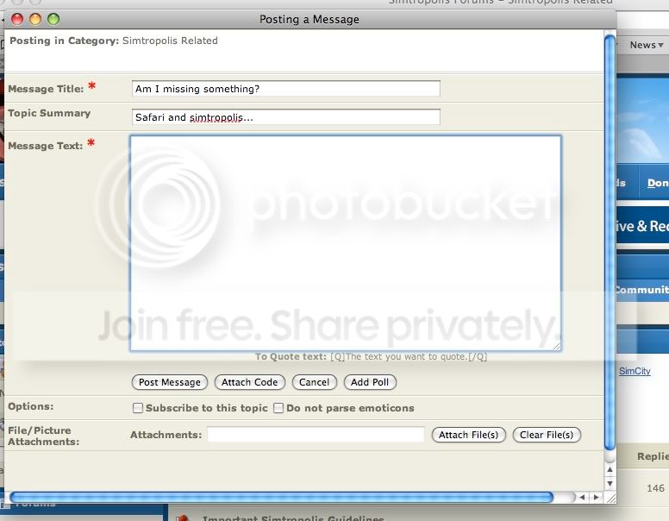Click the horizontal scrollbar thumb
This screenshot has width=669, height=521.
tap(282, 497)
